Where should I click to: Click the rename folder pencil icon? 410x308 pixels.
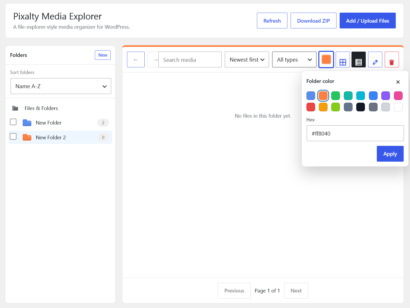coord(375,59)
